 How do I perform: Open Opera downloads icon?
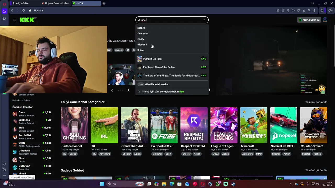coord(304,10)
